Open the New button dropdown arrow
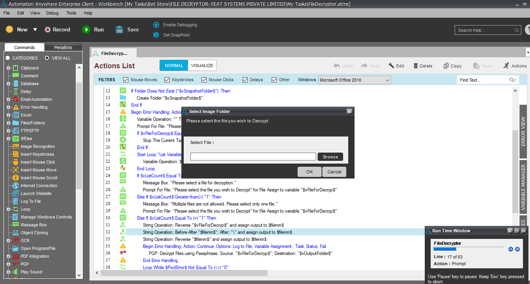Image resolution: width=530 pixels, height=284 pixels. pos(35,30)
